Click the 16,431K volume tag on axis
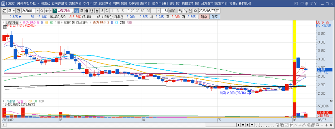335x129 pixels. click(325, 113)
